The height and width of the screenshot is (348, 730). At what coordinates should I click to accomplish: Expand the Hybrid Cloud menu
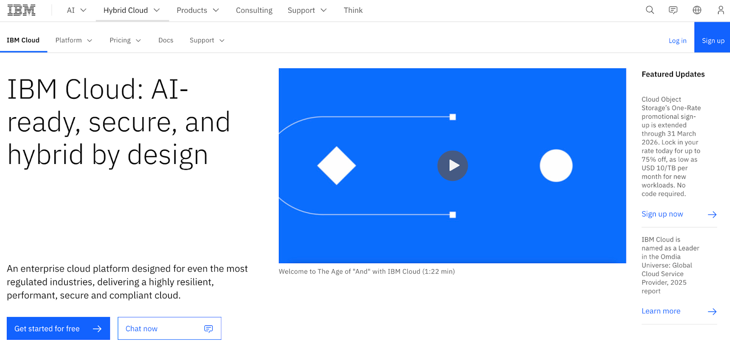pos(132,10)
